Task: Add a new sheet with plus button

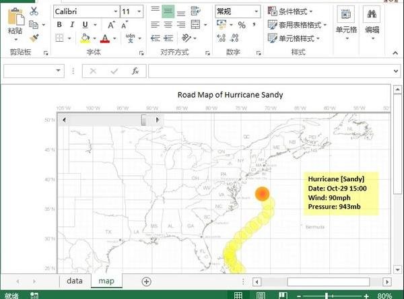Action: point(147,281)
